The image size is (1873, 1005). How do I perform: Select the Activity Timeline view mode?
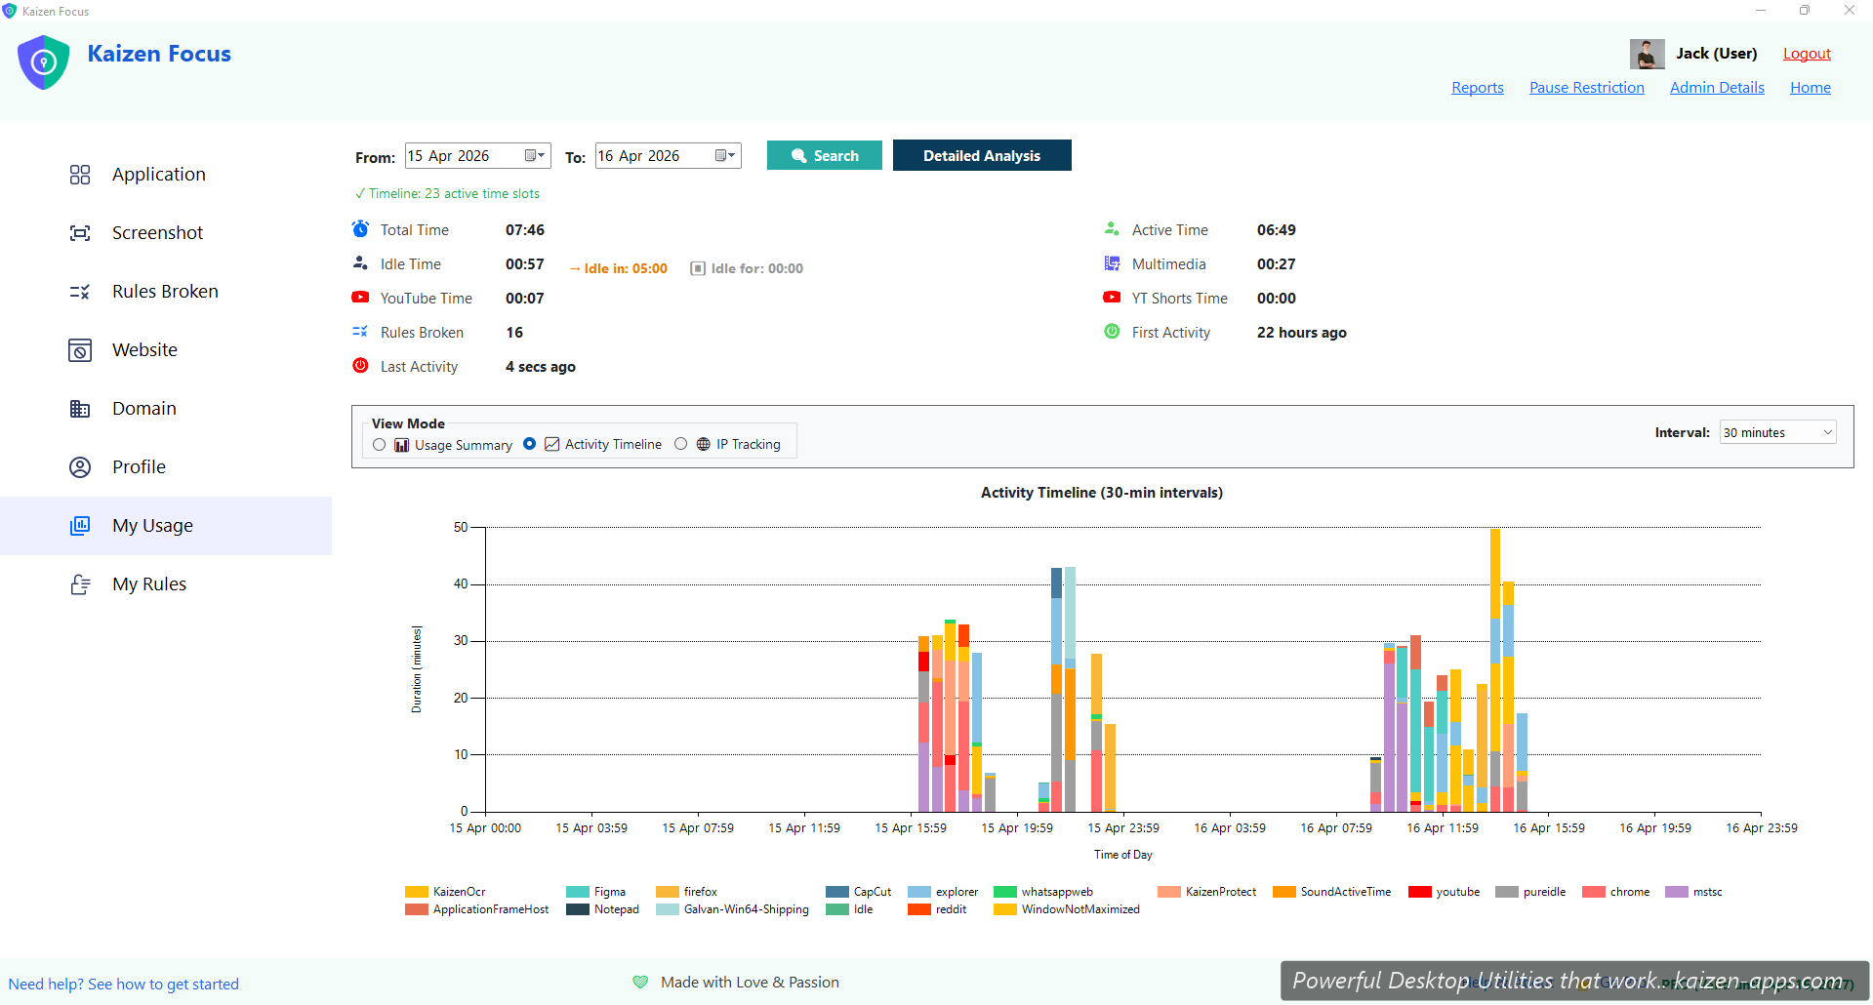(530, 444)
